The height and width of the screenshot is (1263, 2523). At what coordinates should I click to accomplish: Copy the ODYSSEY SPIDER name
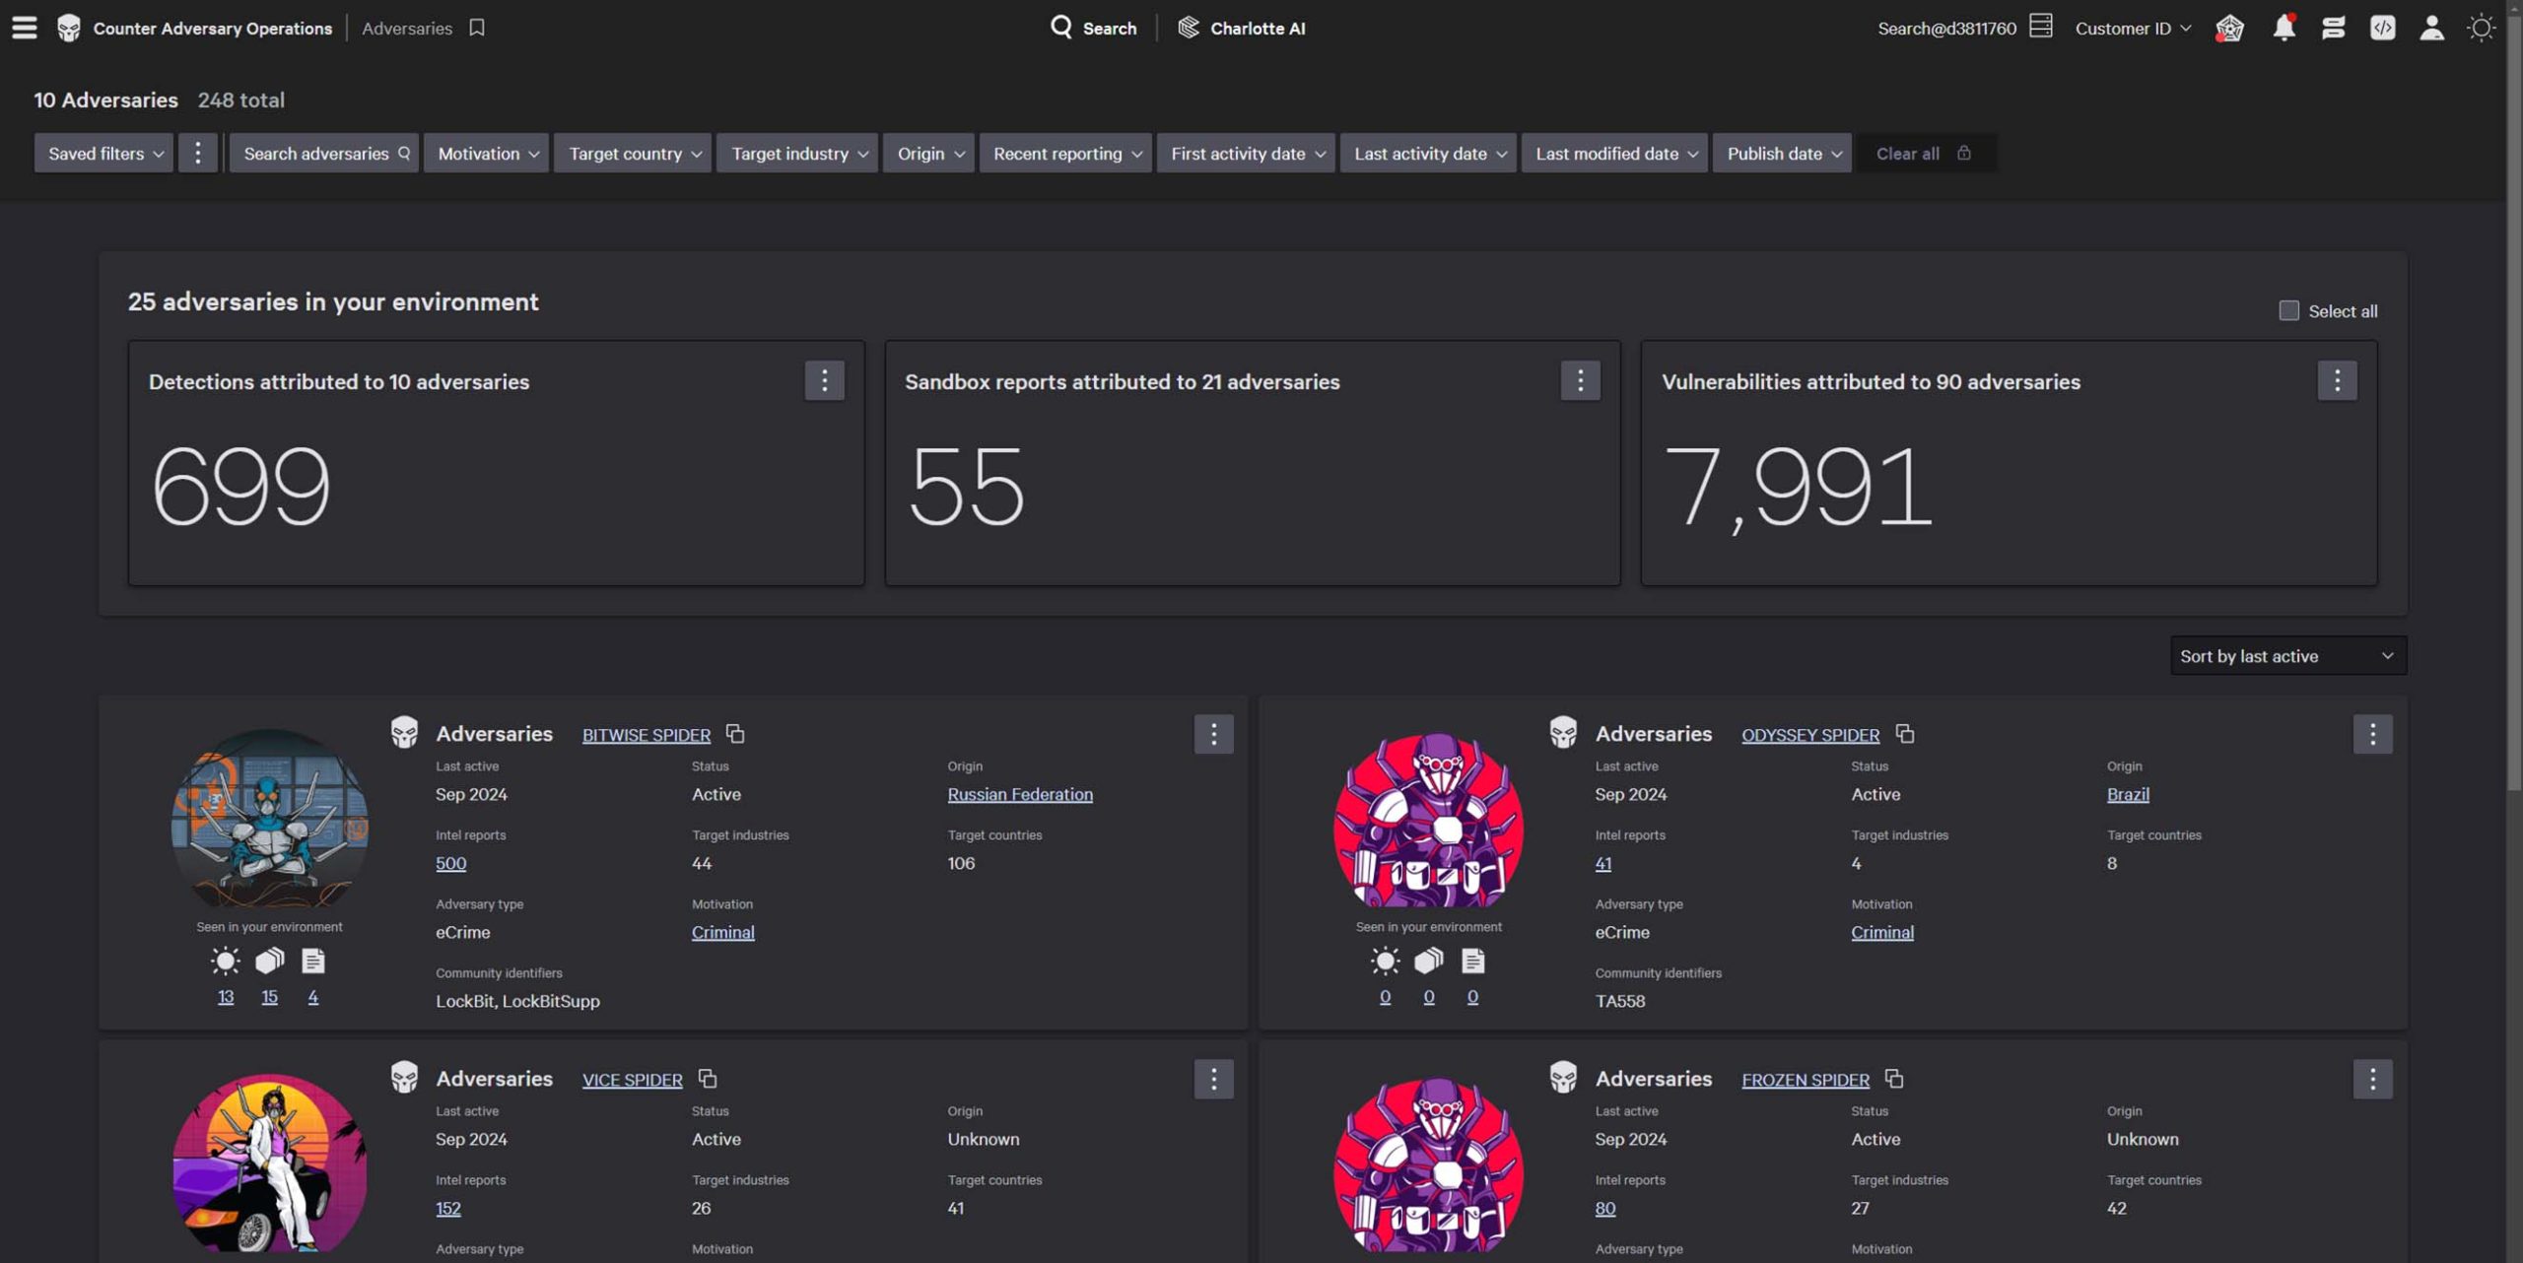(x=1904, y=733)
